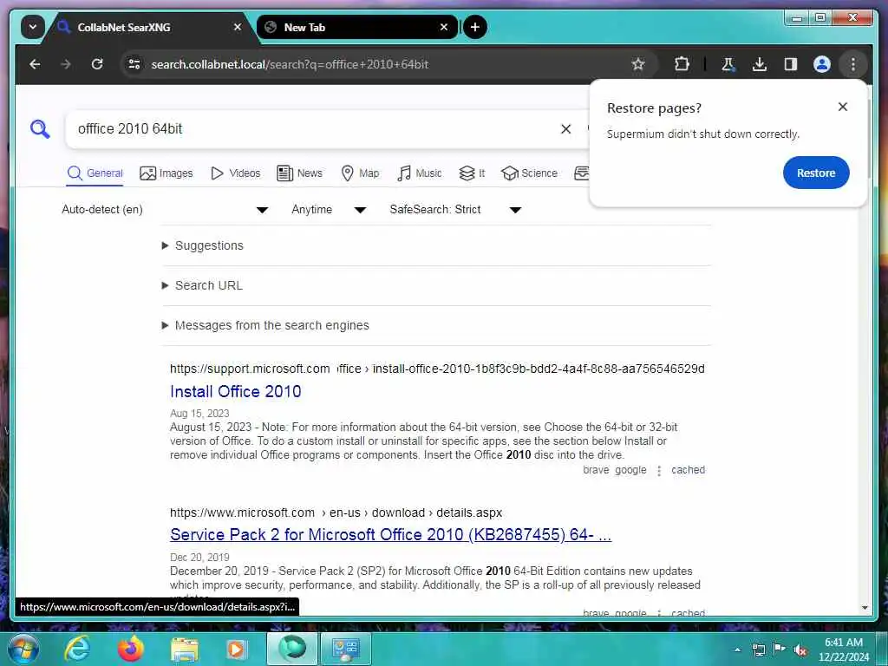
Task: Open the Action Center flag icon
Action: [780, 650]
